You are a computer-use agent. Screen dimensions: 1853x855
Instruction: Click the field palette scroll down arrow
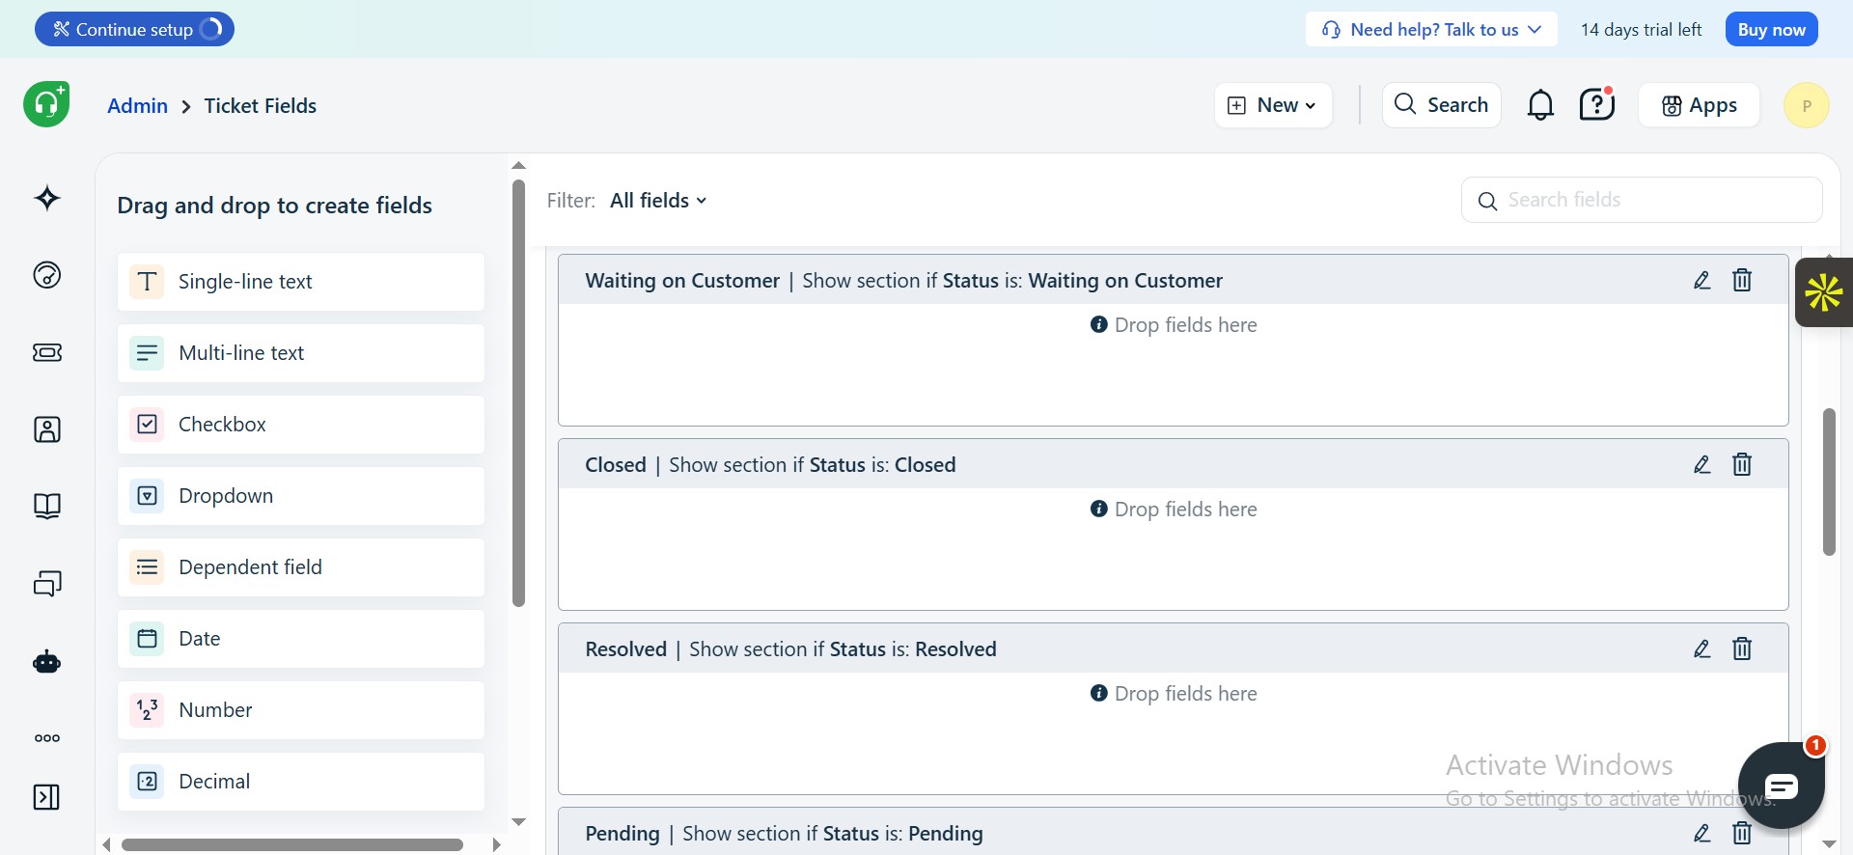coord(518,822)
